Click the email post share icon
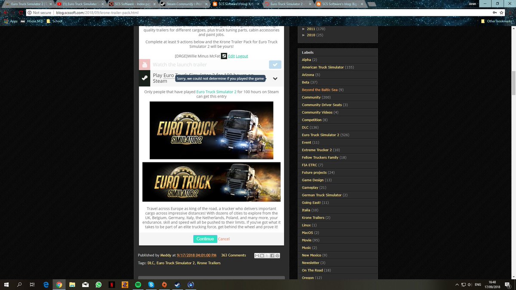516x290 pixels. point(257,256)
